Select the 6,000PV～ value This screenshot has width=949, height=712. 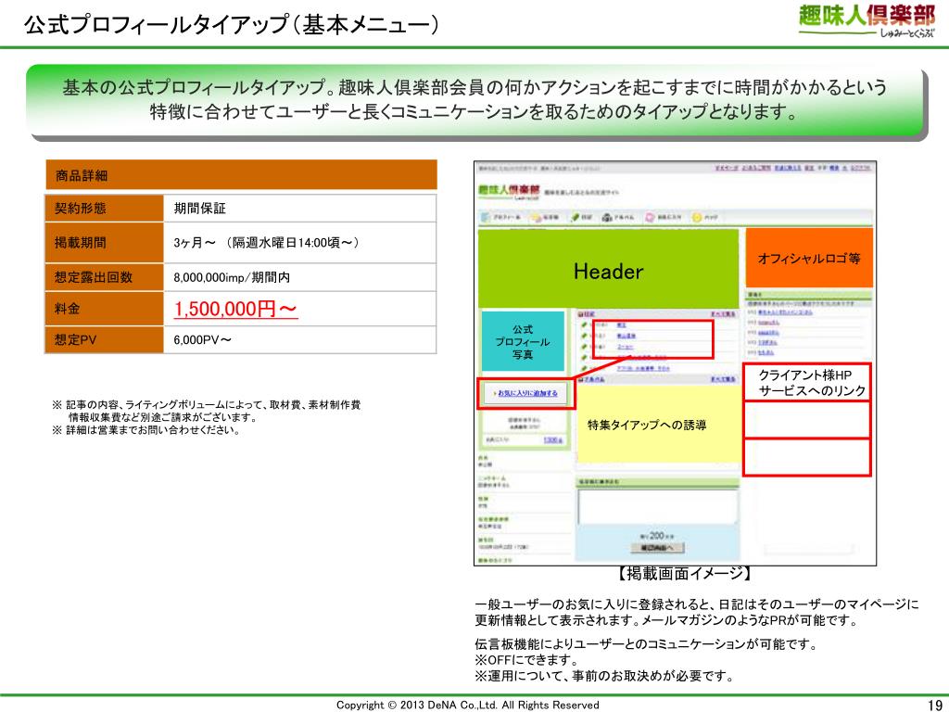[x=202, y=339]
